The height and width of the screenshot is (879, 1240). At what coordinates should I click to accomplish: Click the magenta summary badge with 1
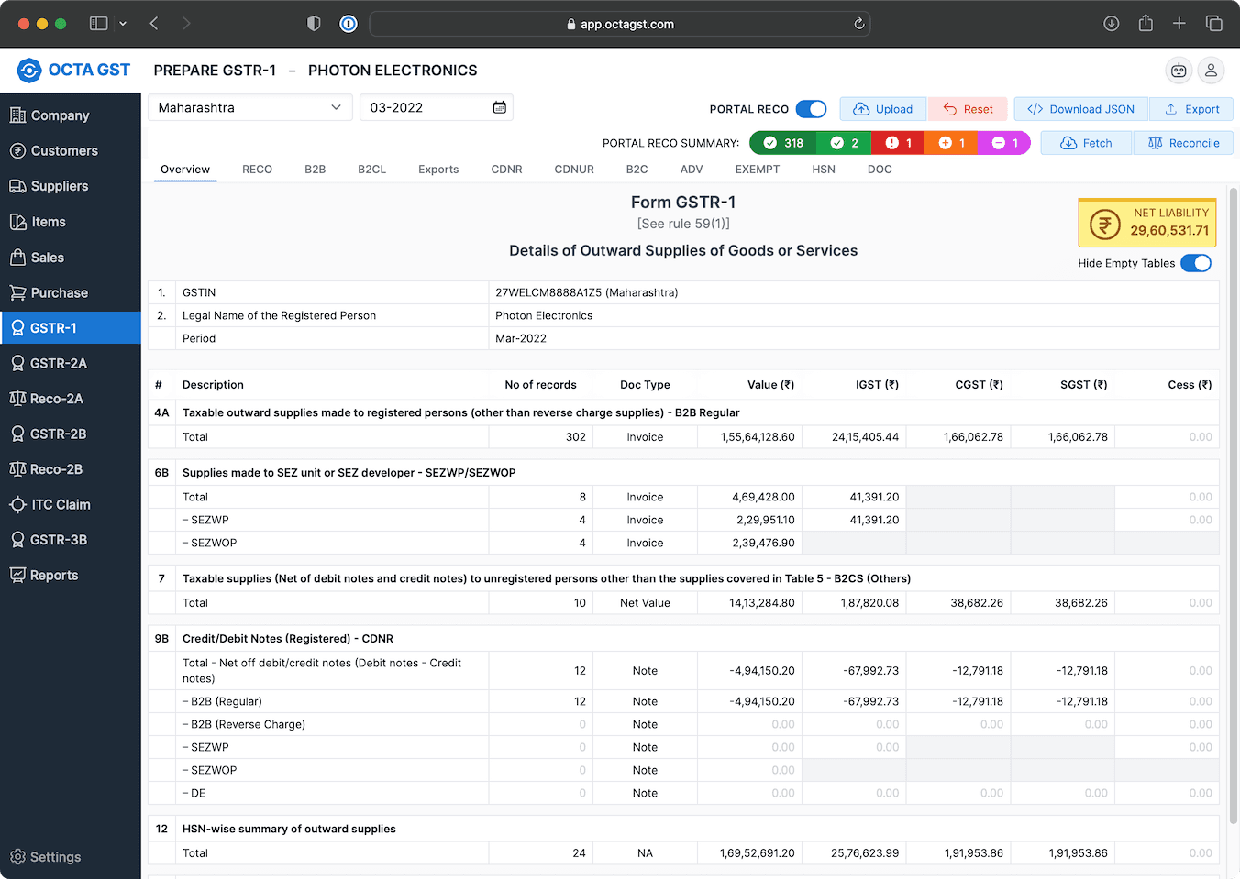point(1004,143)
